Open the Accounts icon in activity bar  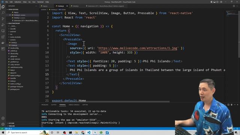tap(3, 118)
